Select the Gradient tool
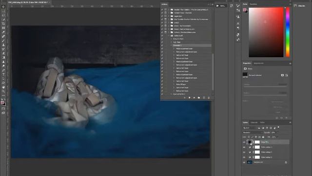This screenshot has height=176, width=312. click(3, 58)
